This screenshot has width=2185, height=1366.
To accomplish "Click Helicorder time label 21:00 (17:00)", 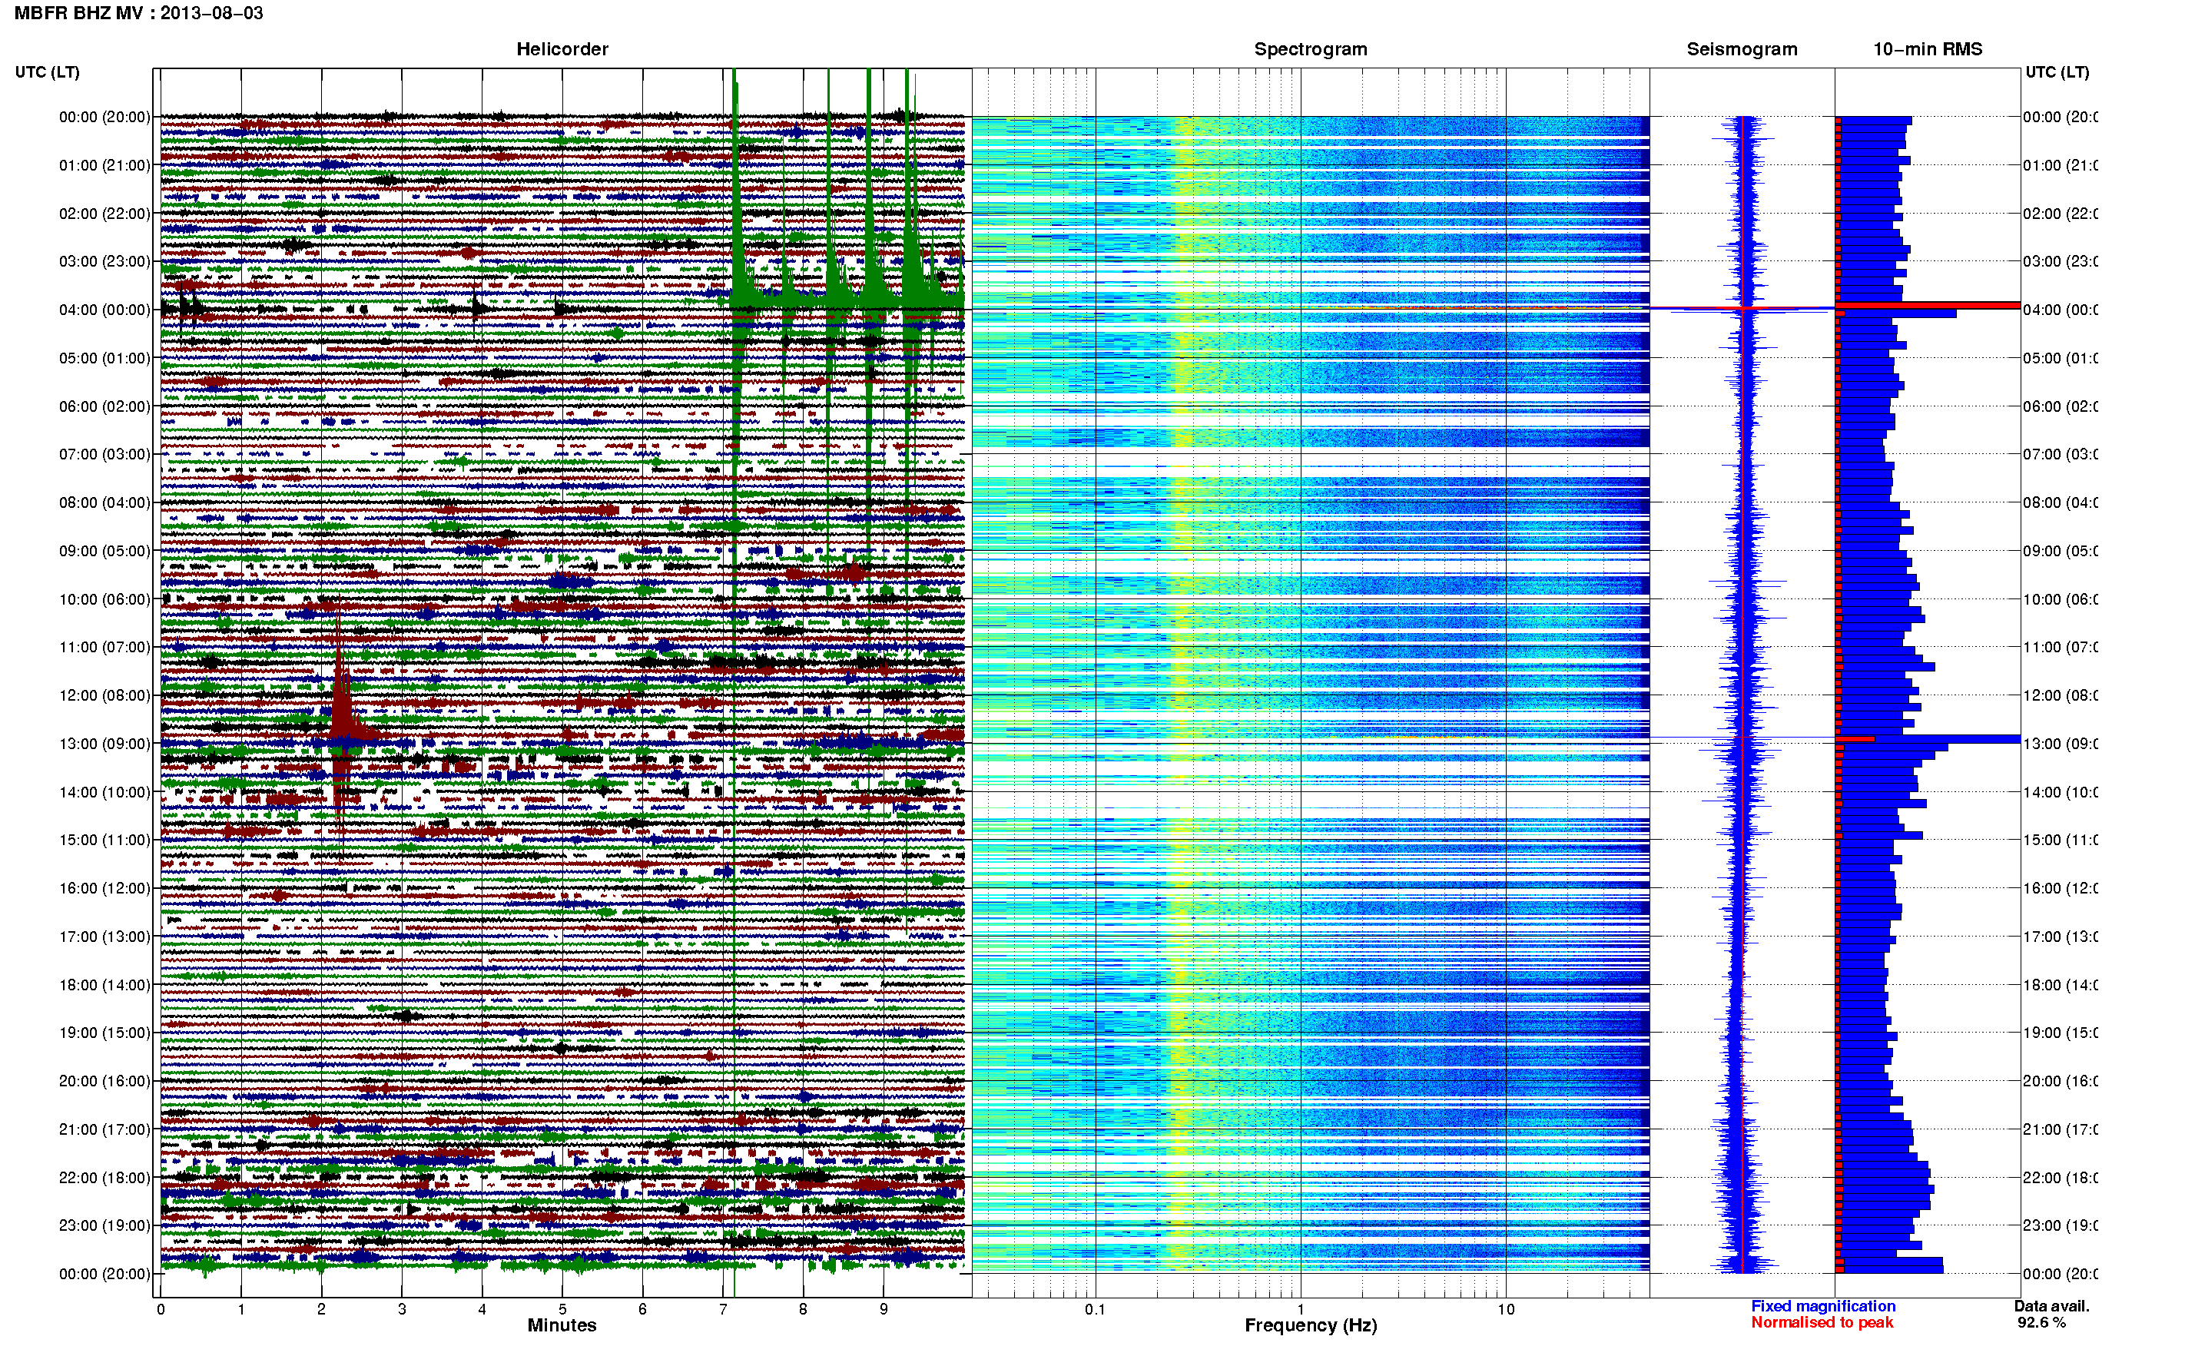I will pos(104,1129).
